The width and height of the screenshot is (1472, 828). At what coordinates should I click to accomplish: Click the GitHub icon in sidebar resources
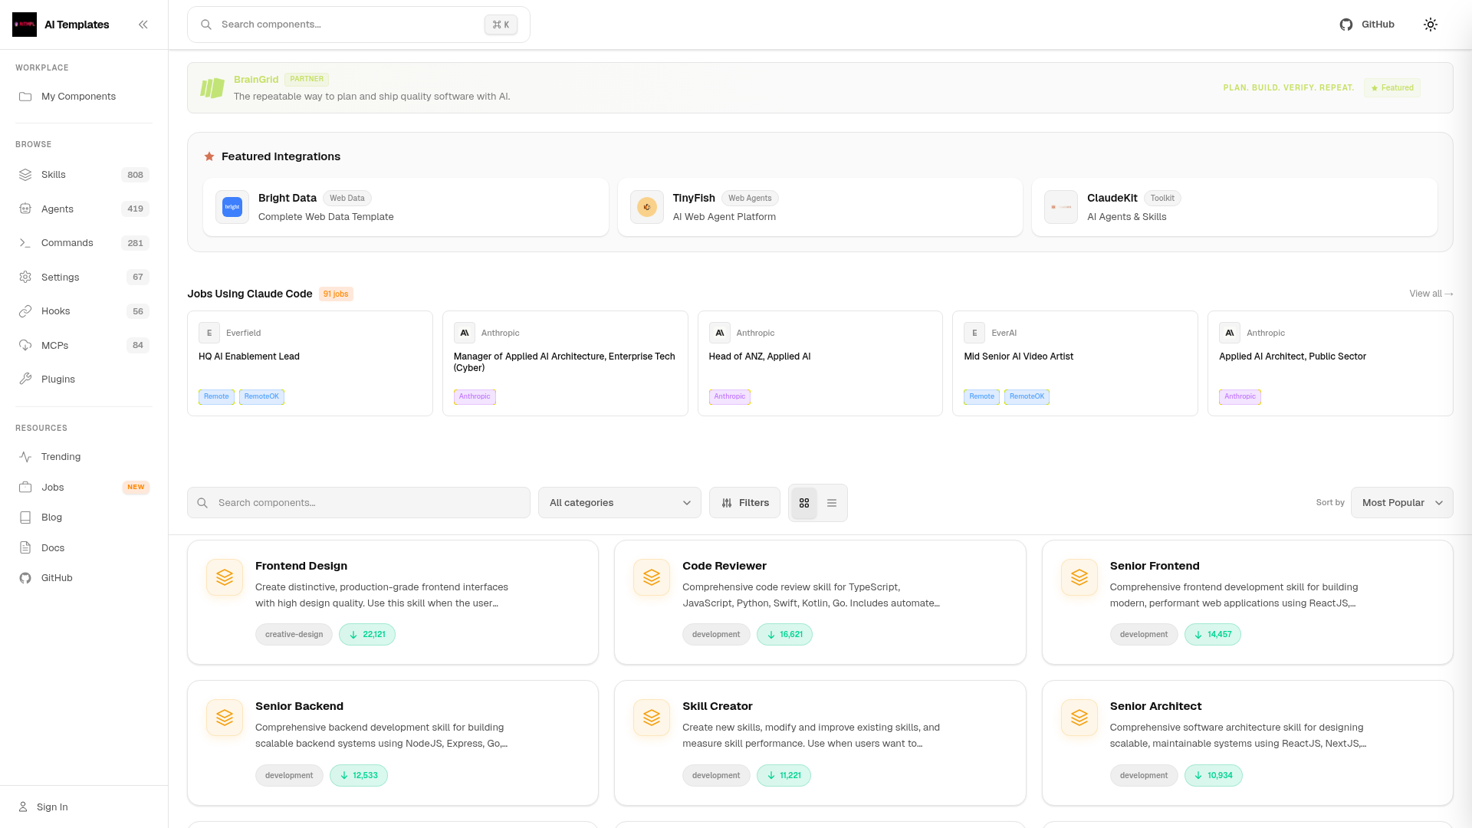(x=25, y=578)
